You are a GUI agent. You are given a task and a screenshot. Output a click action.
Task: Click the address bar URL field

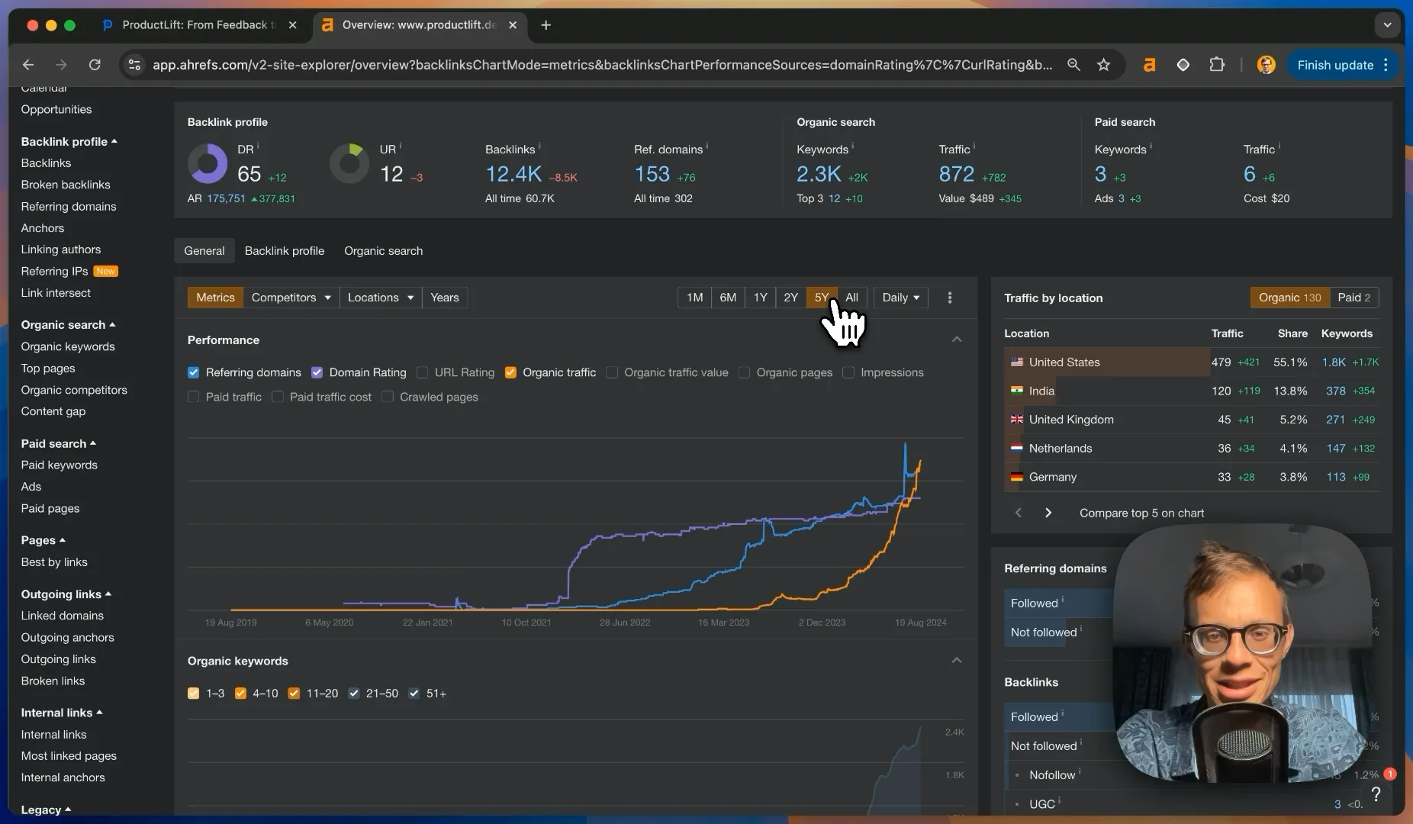pos(602,65)
